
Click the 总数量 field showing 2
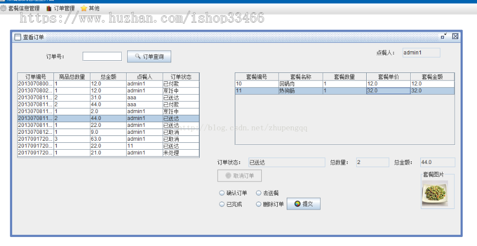pyautogui.click(x=373, y=162)
